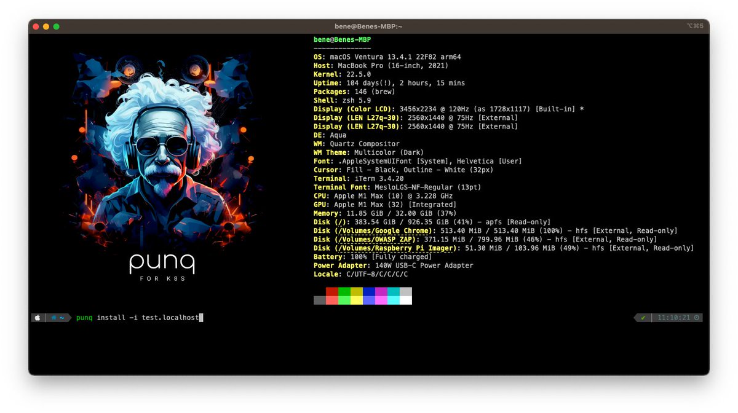Click the DE: Aqua line
The width and height of the screenshot is (738, 413).
(330, 135)
